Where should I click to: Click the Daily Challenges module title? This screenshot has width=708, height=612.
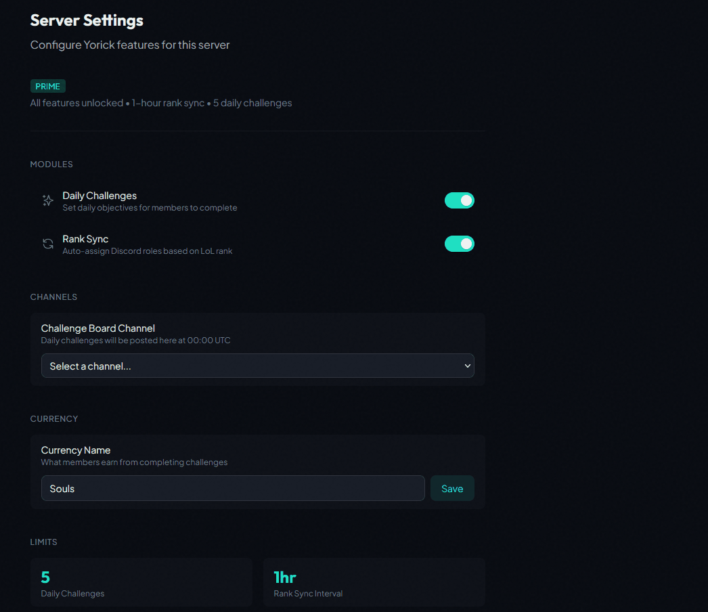(99, 195)
